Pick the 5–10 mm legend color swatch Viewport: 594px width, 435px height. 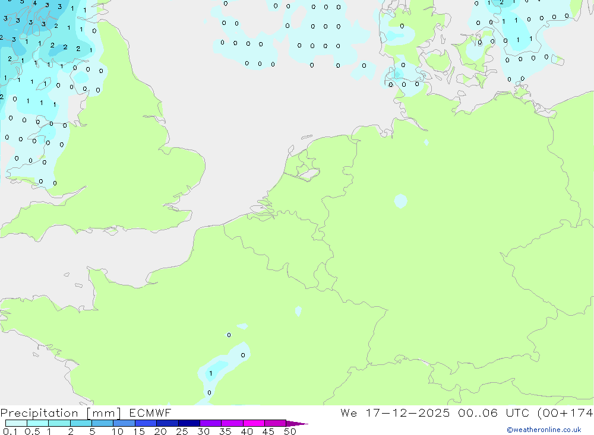(x=102, y=423)
